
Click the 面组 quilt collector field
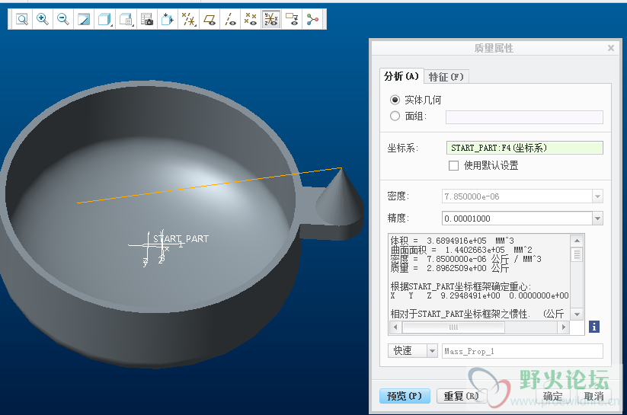click(x=524, y=117)
